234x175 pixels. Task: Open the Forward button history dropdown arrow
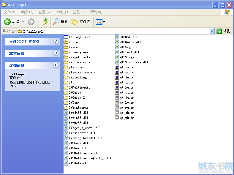coord(38,22)
